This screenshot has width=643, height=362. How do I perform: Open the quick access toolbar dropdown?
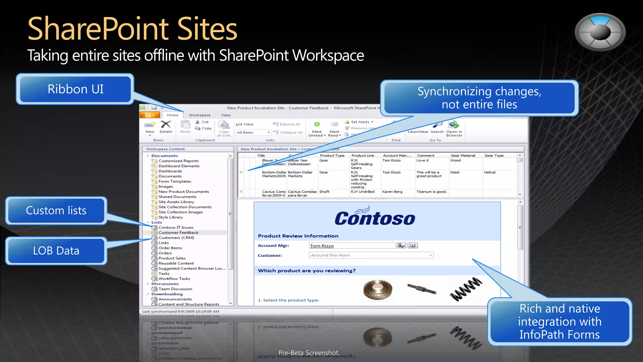[162, 108]
